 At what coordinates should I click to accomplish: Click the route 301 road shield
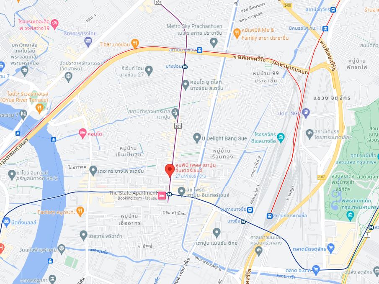(178, 125)
